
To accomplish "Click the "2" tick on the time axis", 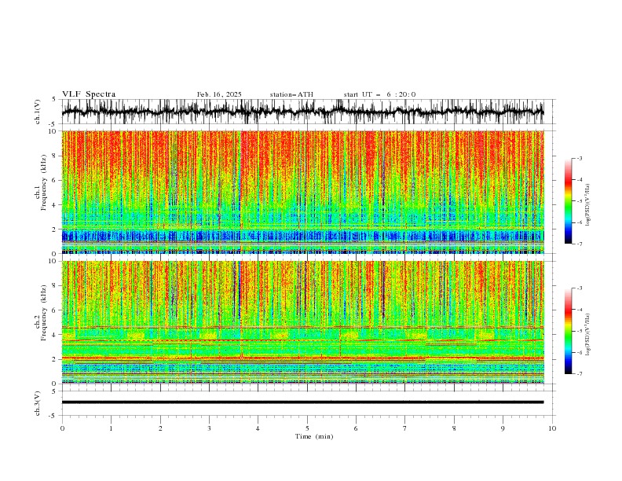I will click(160, 428).
